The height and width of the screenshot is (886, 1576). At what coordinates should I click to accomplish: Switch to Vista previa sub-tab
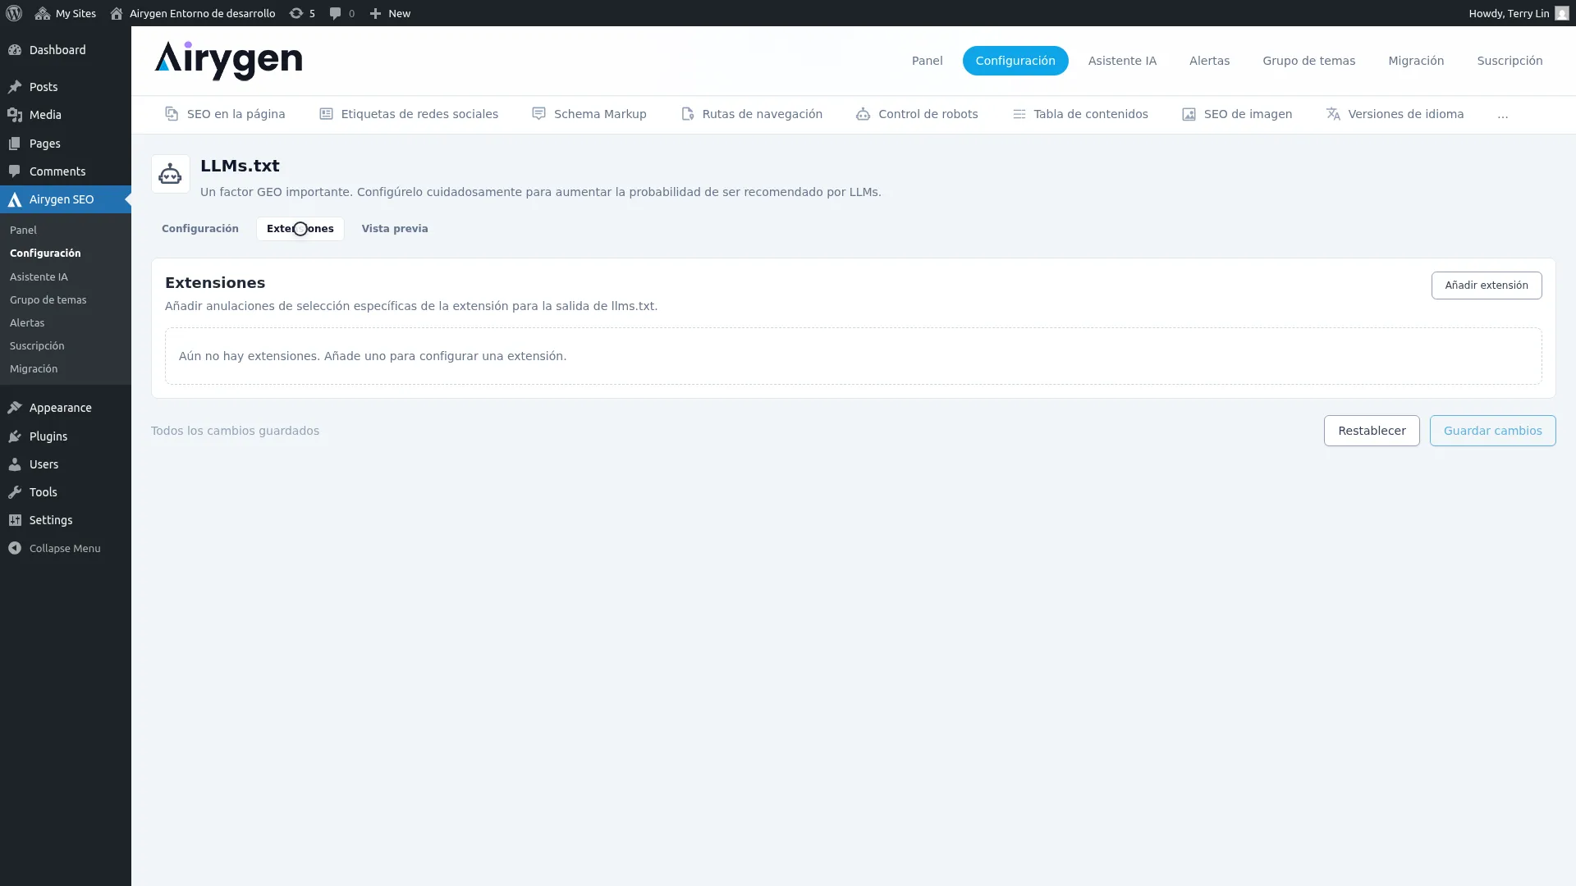point(395,229)
